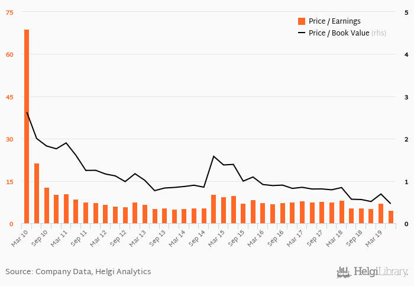Click the 5 value on right axis
This screenshot has height=286, width=414.
[406, 12]
